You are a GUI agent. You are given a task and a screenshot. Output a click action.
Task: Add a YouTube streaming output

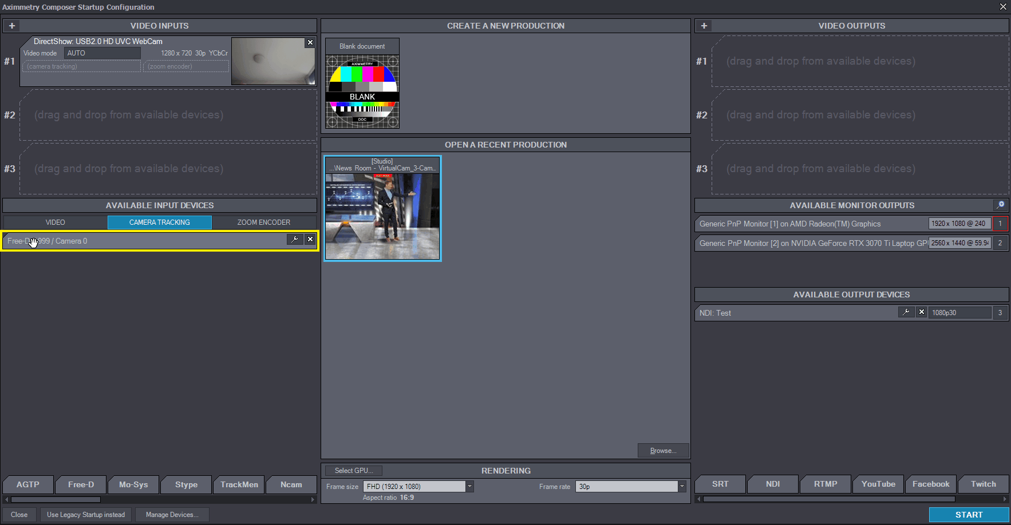pyautogui.click(x=878, y=484)
